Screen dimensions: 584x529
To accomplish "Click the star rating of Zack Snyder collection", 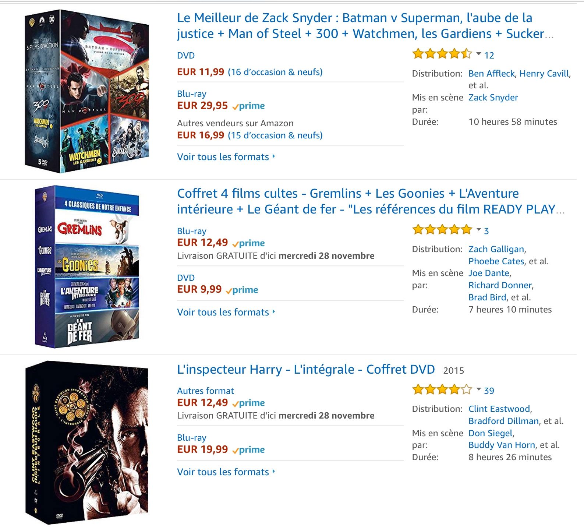I will pos(442,54).
